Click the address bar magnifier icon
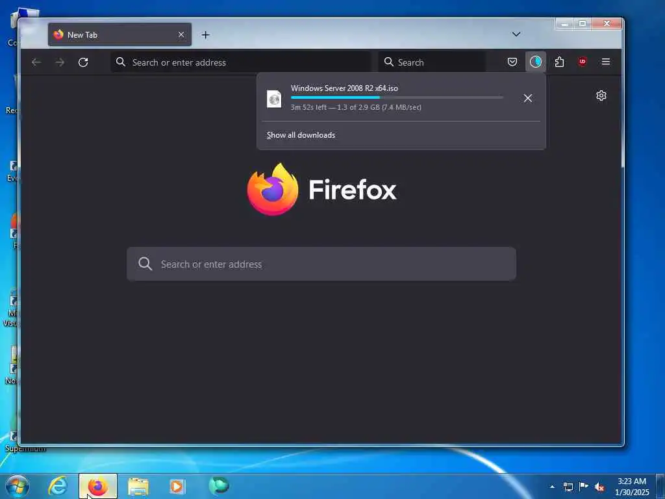The height and width of the screenshot is (499, 665). point(121,62)
